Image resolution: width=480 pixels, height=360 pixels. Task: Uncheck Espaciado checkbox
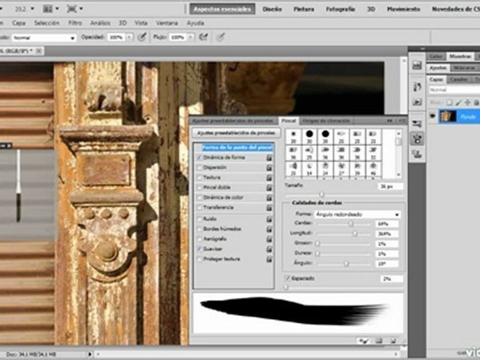287,278
